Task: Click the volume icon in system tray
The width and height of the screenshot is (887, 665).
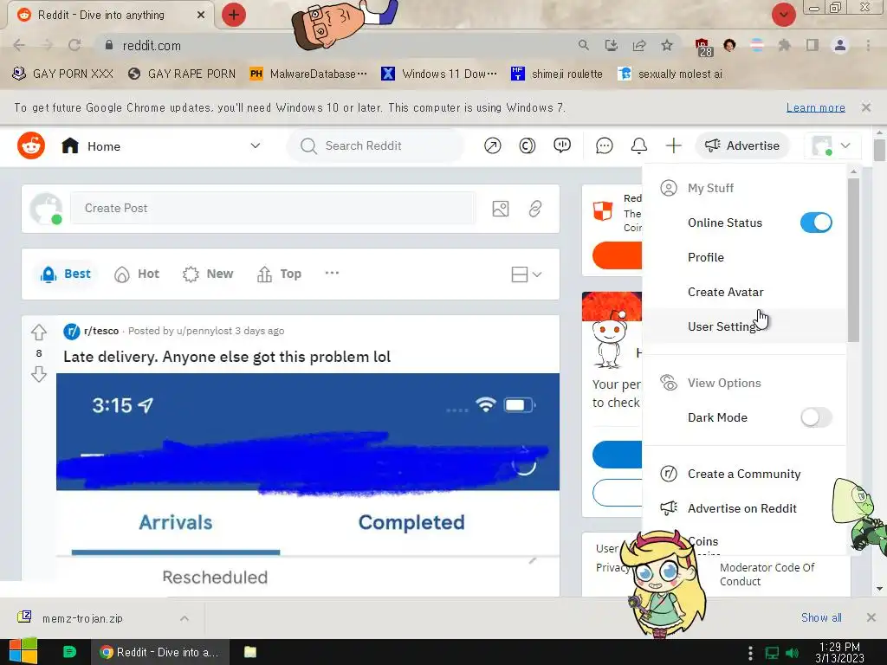Action: 792,653
